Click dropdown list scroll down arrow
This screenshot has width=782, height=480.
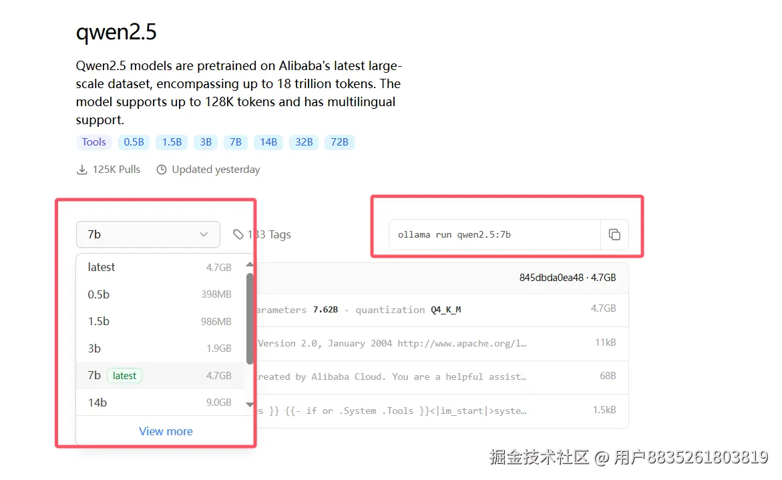pyautogui.click(x=250, y=405)
